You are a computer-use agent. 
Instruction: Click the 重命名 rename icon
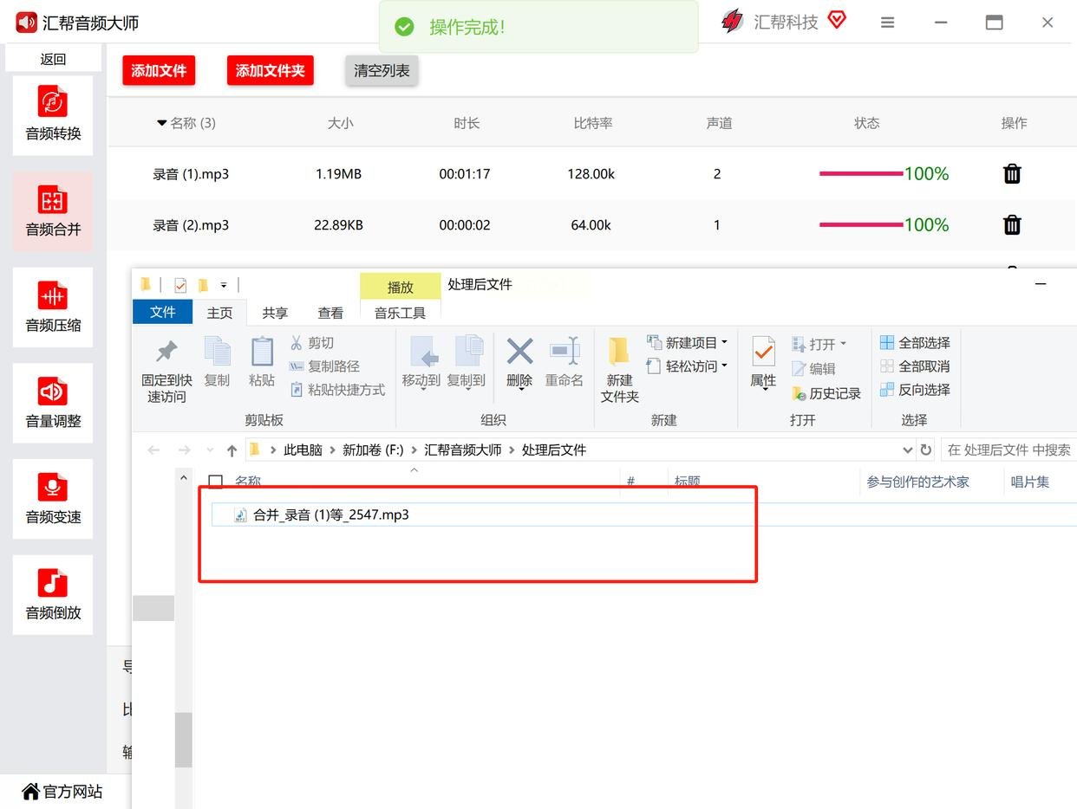tap(565, 351)
